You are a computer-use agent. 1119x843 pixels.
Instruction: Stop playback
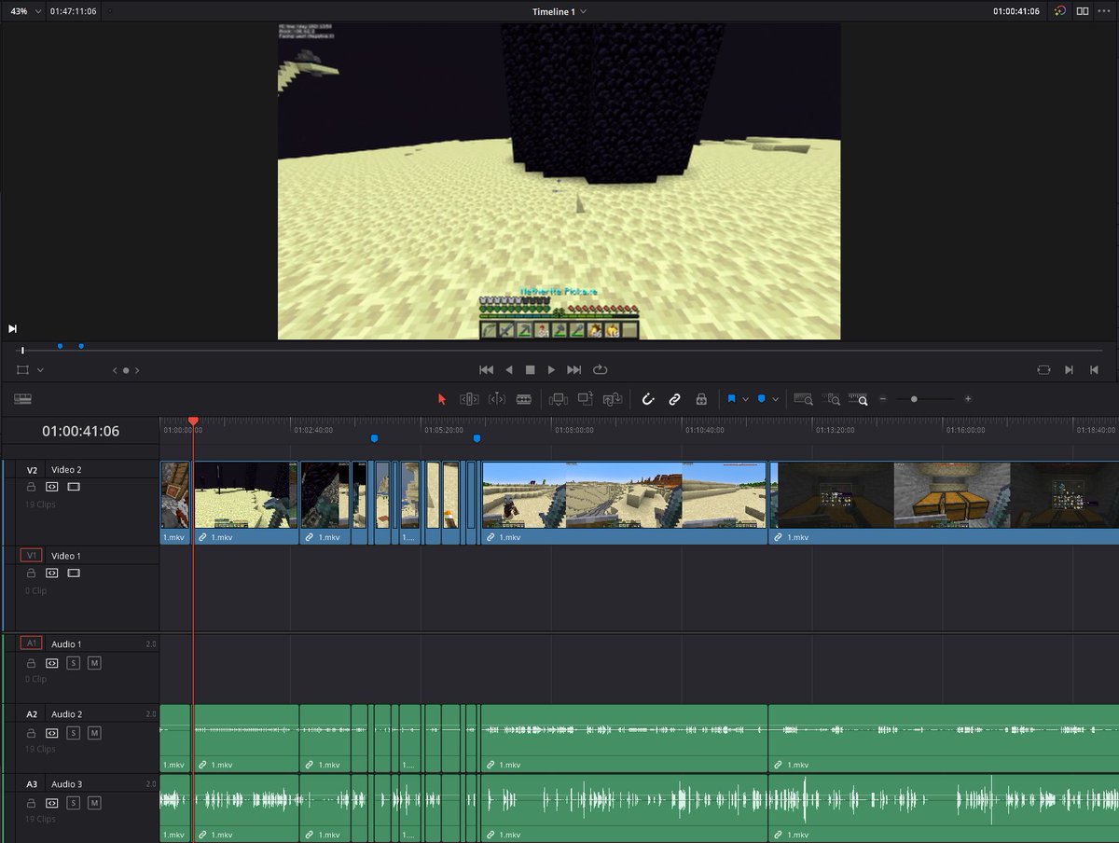(531, 370)
